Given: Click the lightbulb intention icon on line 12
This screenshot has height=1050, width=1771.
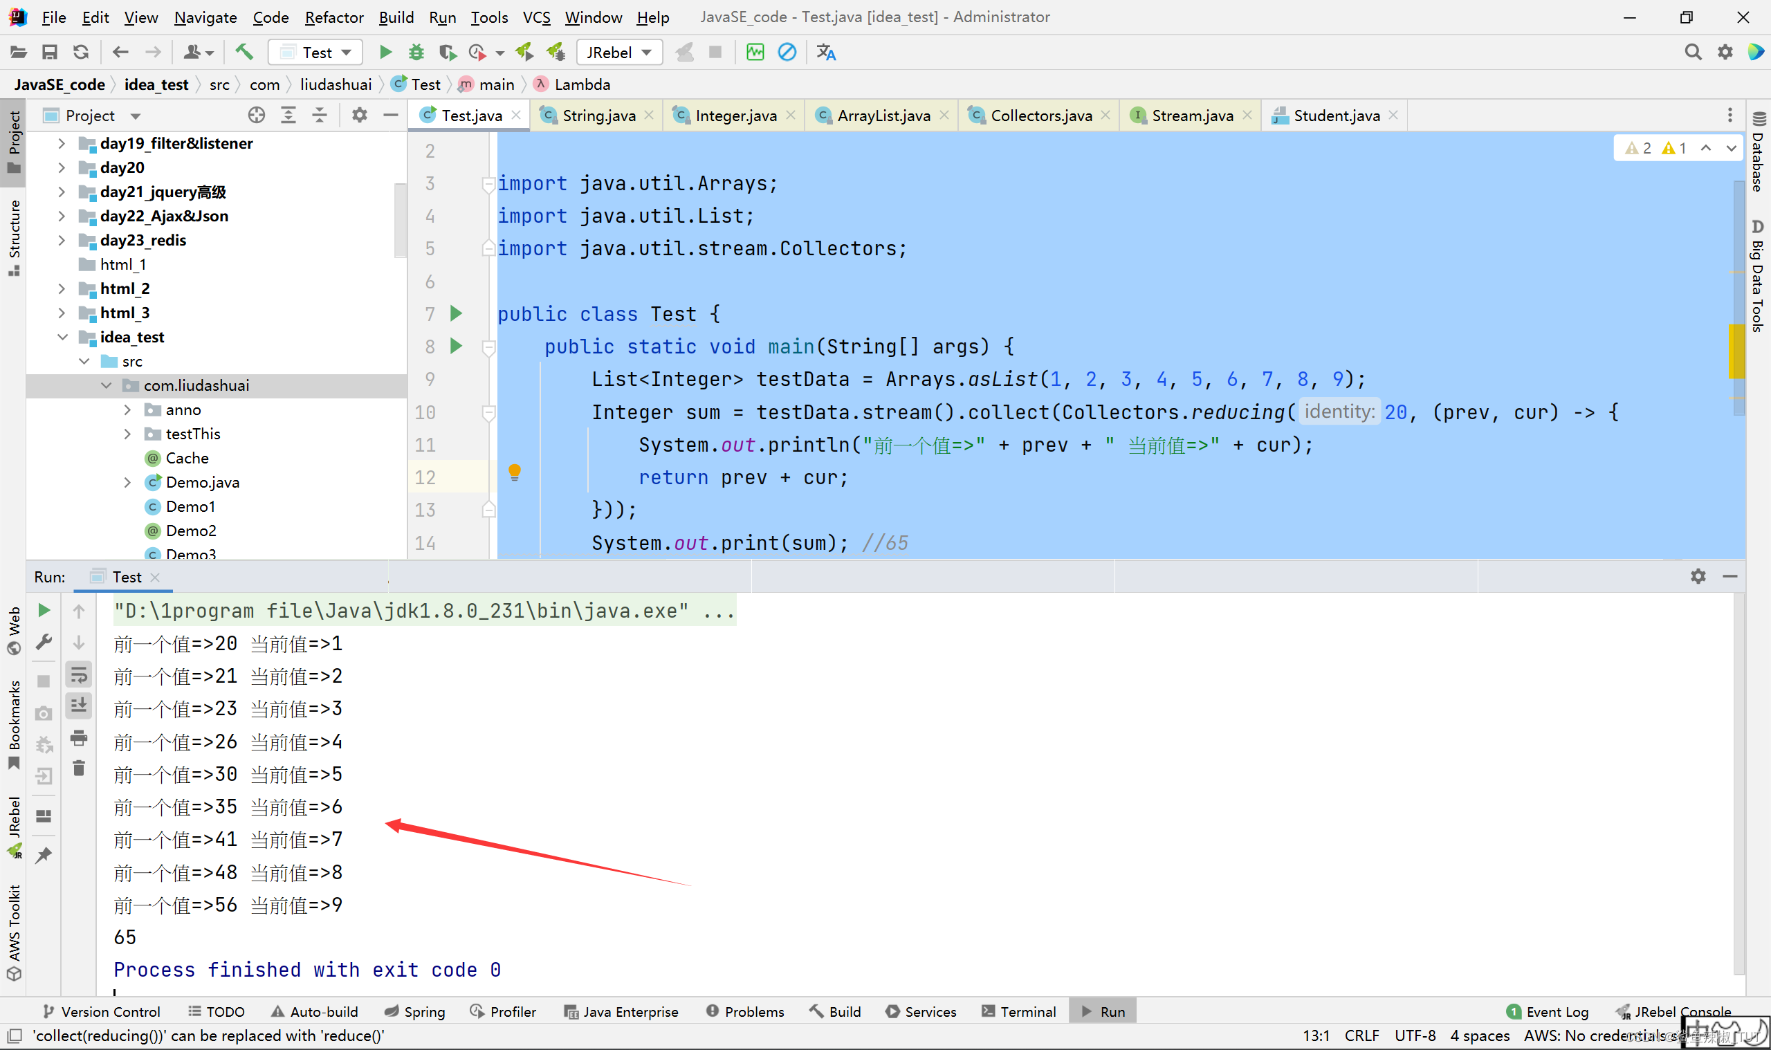Looking at the screenshot, I should 515,472.
